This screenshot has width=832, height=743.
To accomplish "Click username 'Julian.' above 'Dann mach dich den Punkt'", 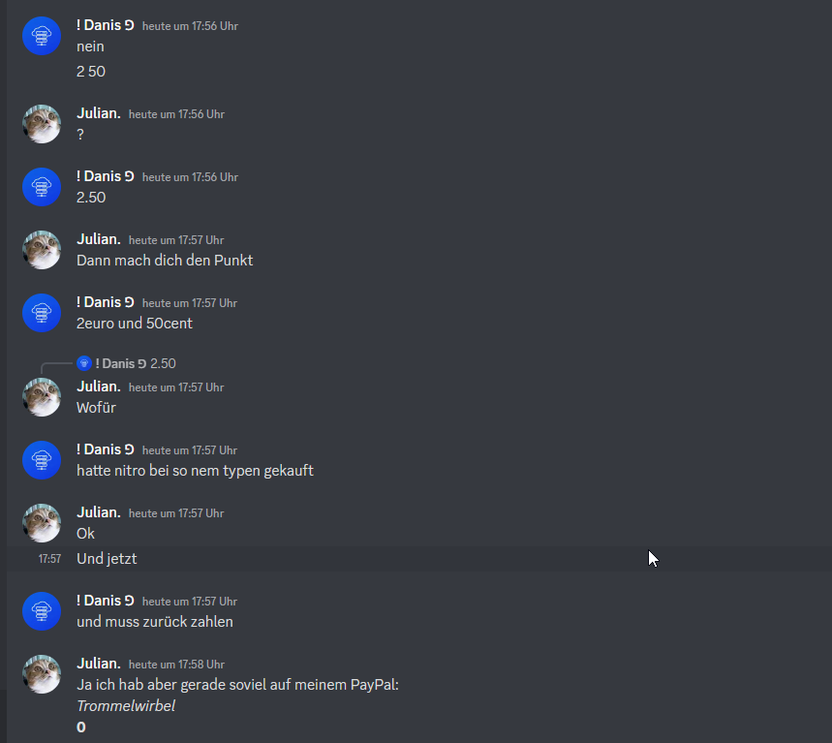I will (x=99, y=239).
